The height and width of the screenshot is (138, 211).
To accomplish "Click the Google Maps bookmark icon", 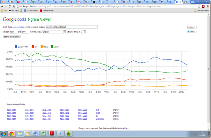I will tap(21, 11).
